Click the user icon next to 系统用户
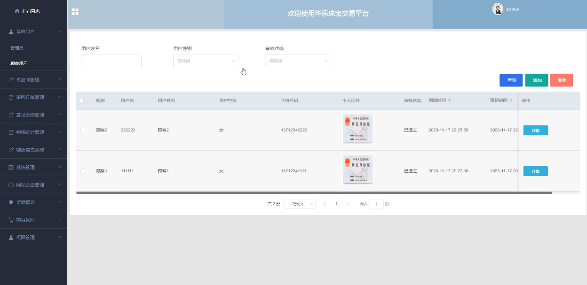 click(11, 31)
